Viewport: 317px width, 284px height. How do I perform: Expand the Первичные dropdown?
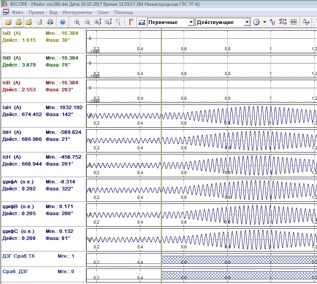pos(191,22)
